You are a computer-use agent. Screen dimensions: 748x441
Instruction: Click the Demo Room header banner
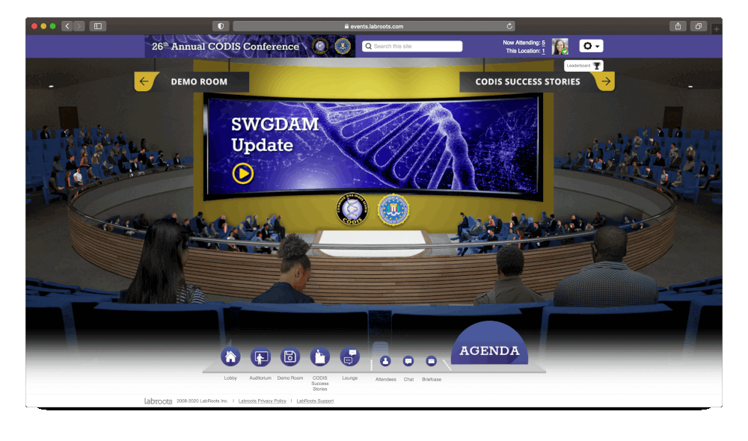200,81
